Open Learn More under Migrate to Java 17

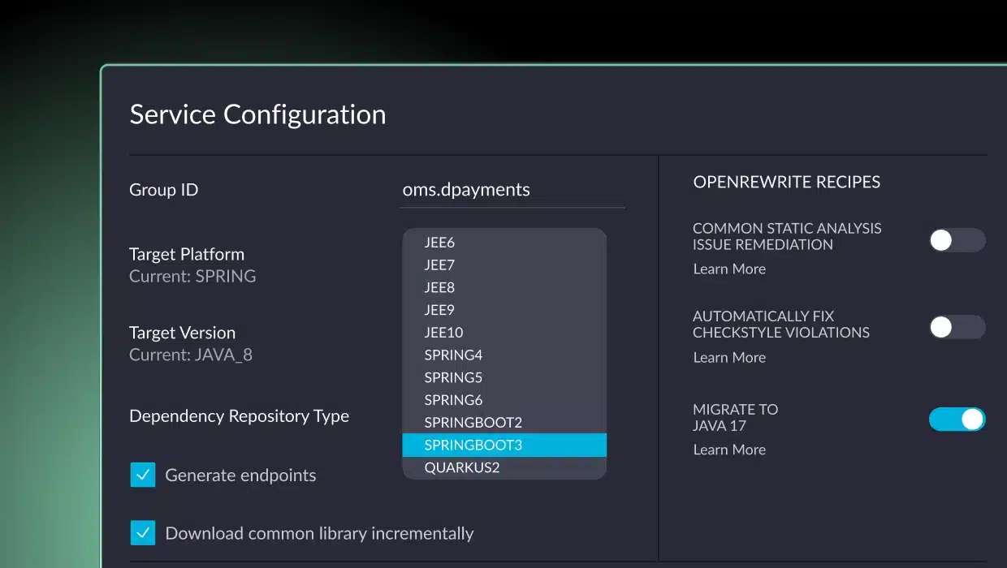click(729, 450)
